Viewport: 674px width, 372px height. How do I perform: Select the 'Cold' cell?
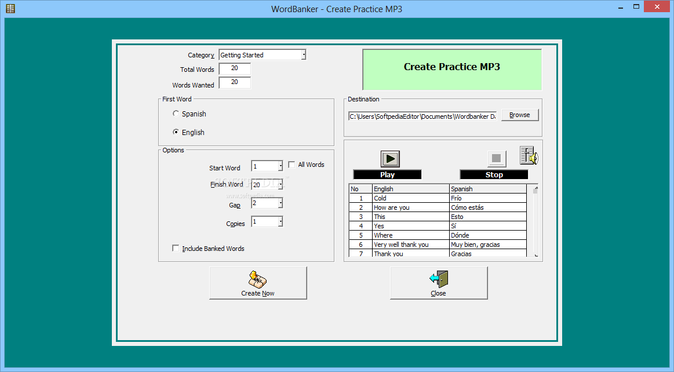(x=410, y=198)
